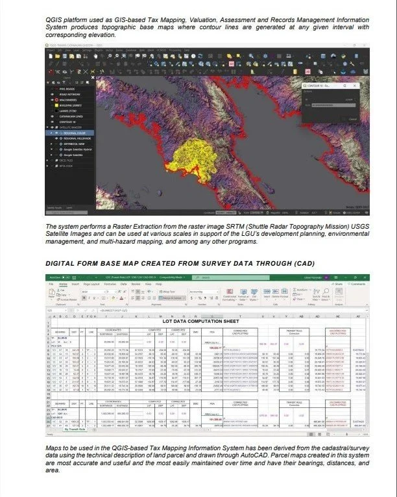This screenshot has height=497, width=397.
Task: Filter legend in QGIS Layers panel toolbar
Action: click(x=64, y=83)
